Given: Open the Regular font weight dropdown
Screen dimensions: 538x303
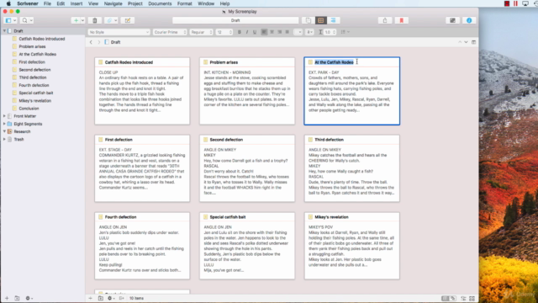Looking at the screenshot, I should click(202, 32).
